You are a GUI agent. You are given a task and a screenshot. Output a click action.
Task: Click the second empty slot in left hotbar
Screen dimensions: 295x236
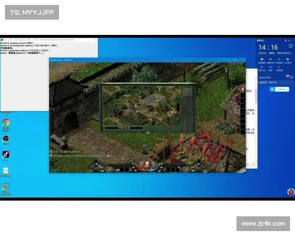(x=127, y=170)
